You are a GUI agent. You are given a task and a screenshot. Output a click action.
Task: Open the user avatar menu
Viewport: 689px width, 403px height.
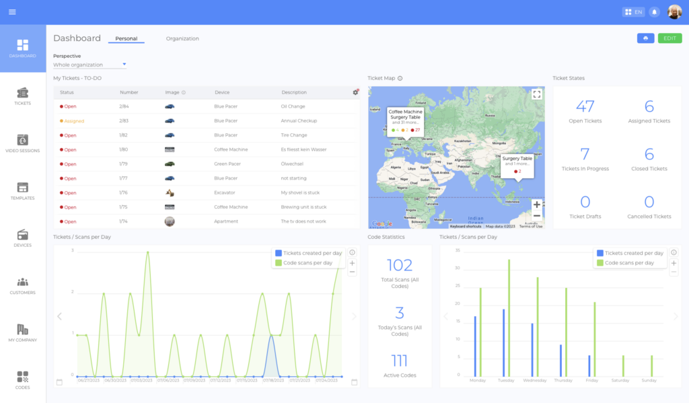coord(674,12)
